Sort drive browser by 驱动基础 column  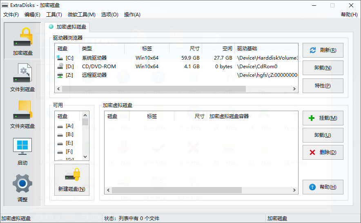(266, 48)
